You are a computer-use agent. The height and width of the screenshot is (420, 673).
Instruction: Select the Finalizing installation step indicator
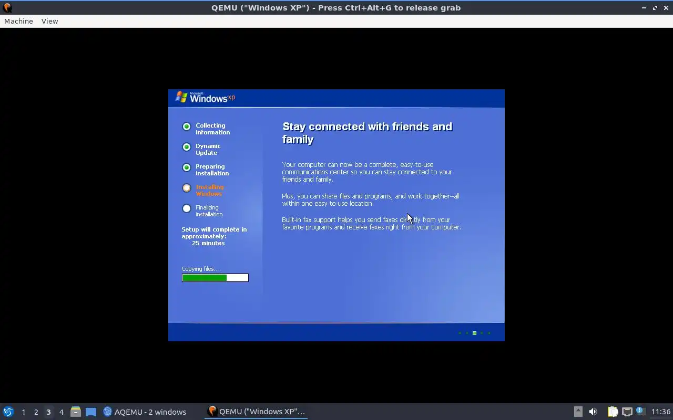click(x=187, y=208)
